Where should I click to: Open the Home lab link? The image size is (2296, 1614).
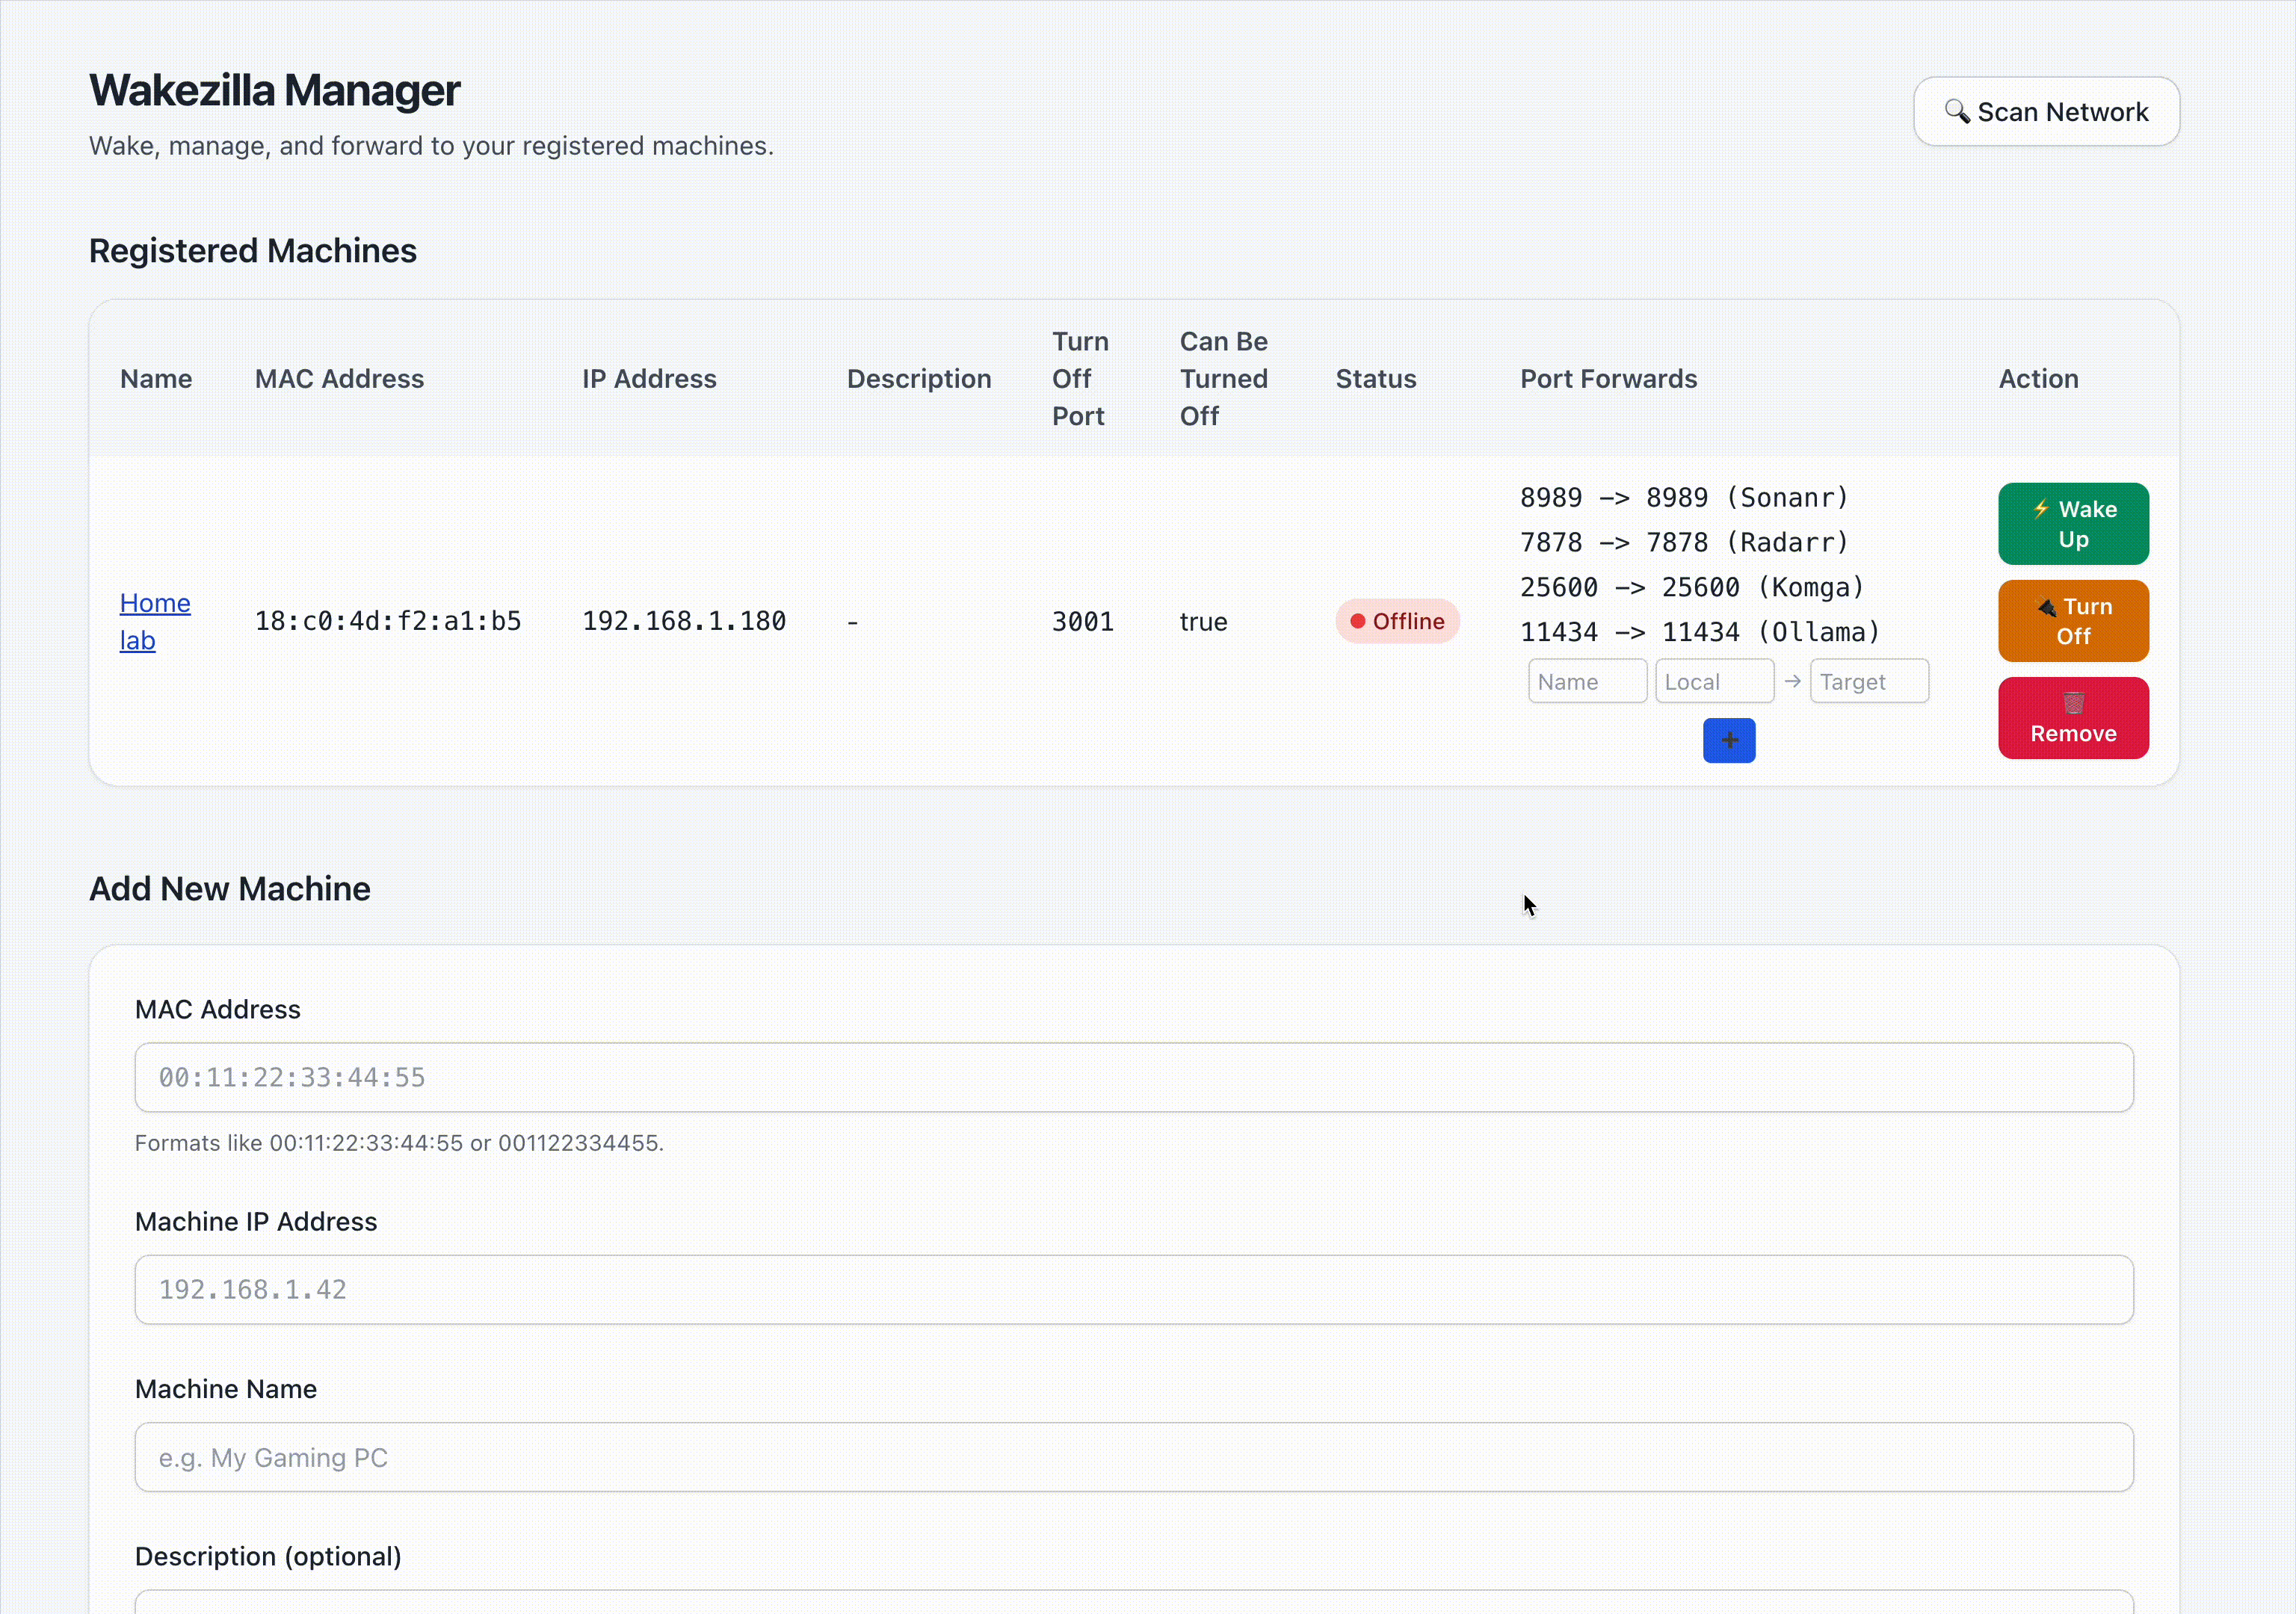click(x=155, y=621)
